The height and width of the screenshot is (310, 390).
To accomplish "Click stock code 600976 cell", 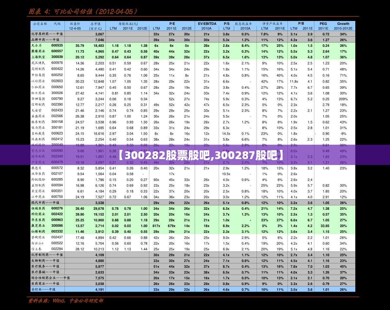I will [57, 63].
